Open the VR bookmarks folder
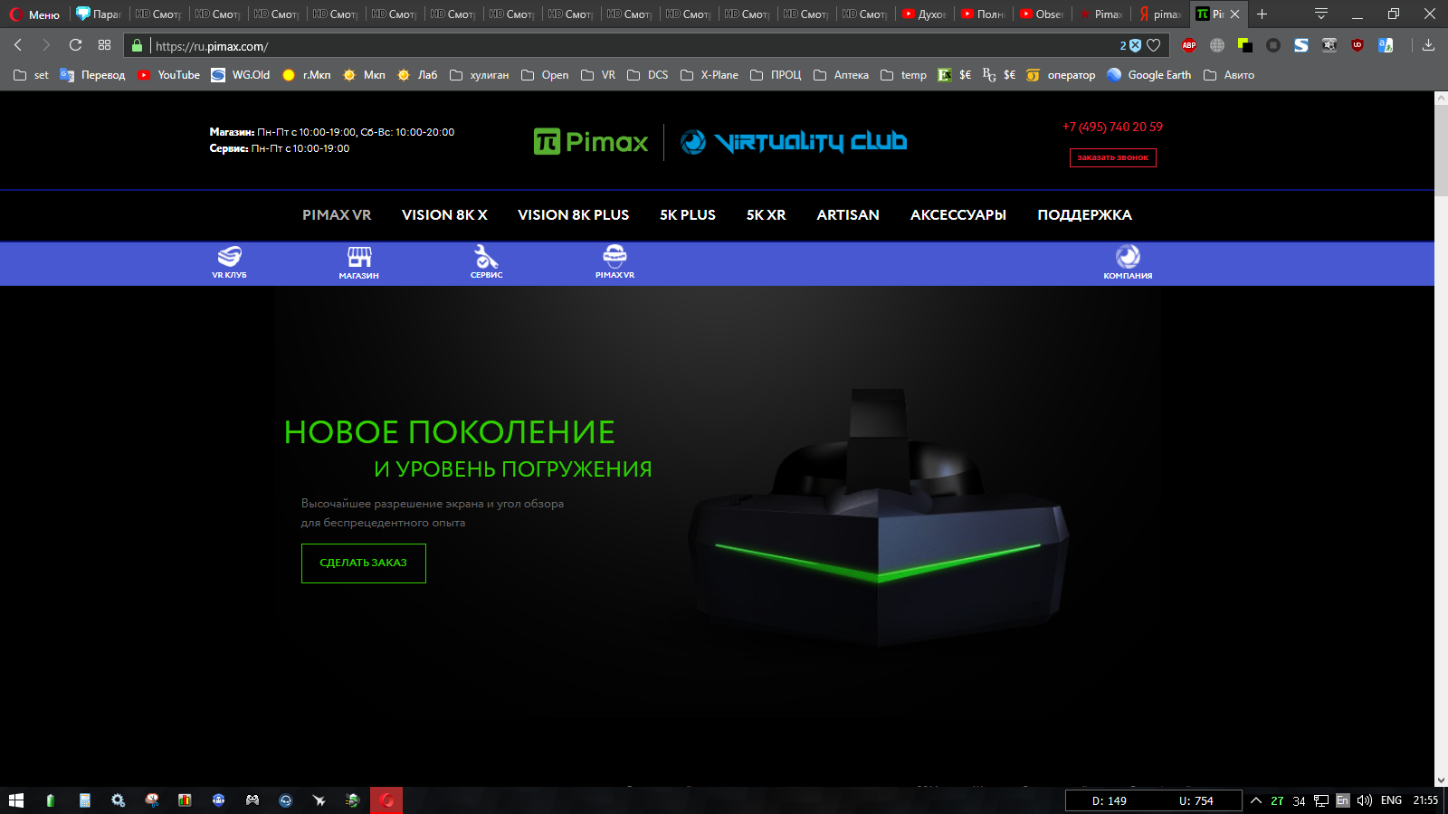The height and width of the screenshot is (814, 1448). pyautogui.click(x=598, y=75)
